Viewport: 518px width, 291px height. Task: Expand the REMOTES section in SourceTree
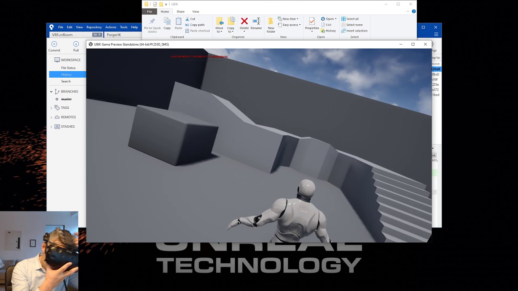click(x=51, y=117)
